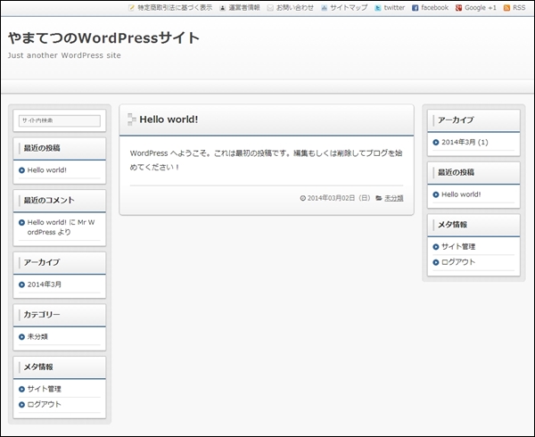Open 2014年3月 (1) in right アーカイブ widget
Viewport: 535px width, 437px height.
click(465, 142)
